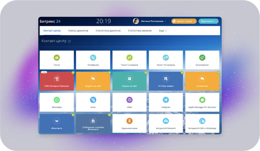
Task: Click the ВКонтакте VK icon
Action: 57,121
